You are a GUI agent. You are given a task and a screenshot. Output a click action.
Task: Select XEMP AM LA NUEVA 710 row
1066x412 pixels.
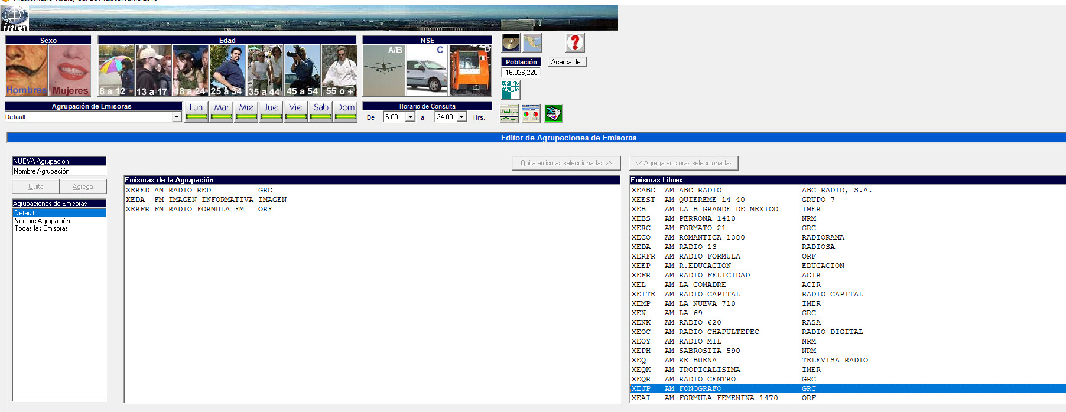coord(848,303)
